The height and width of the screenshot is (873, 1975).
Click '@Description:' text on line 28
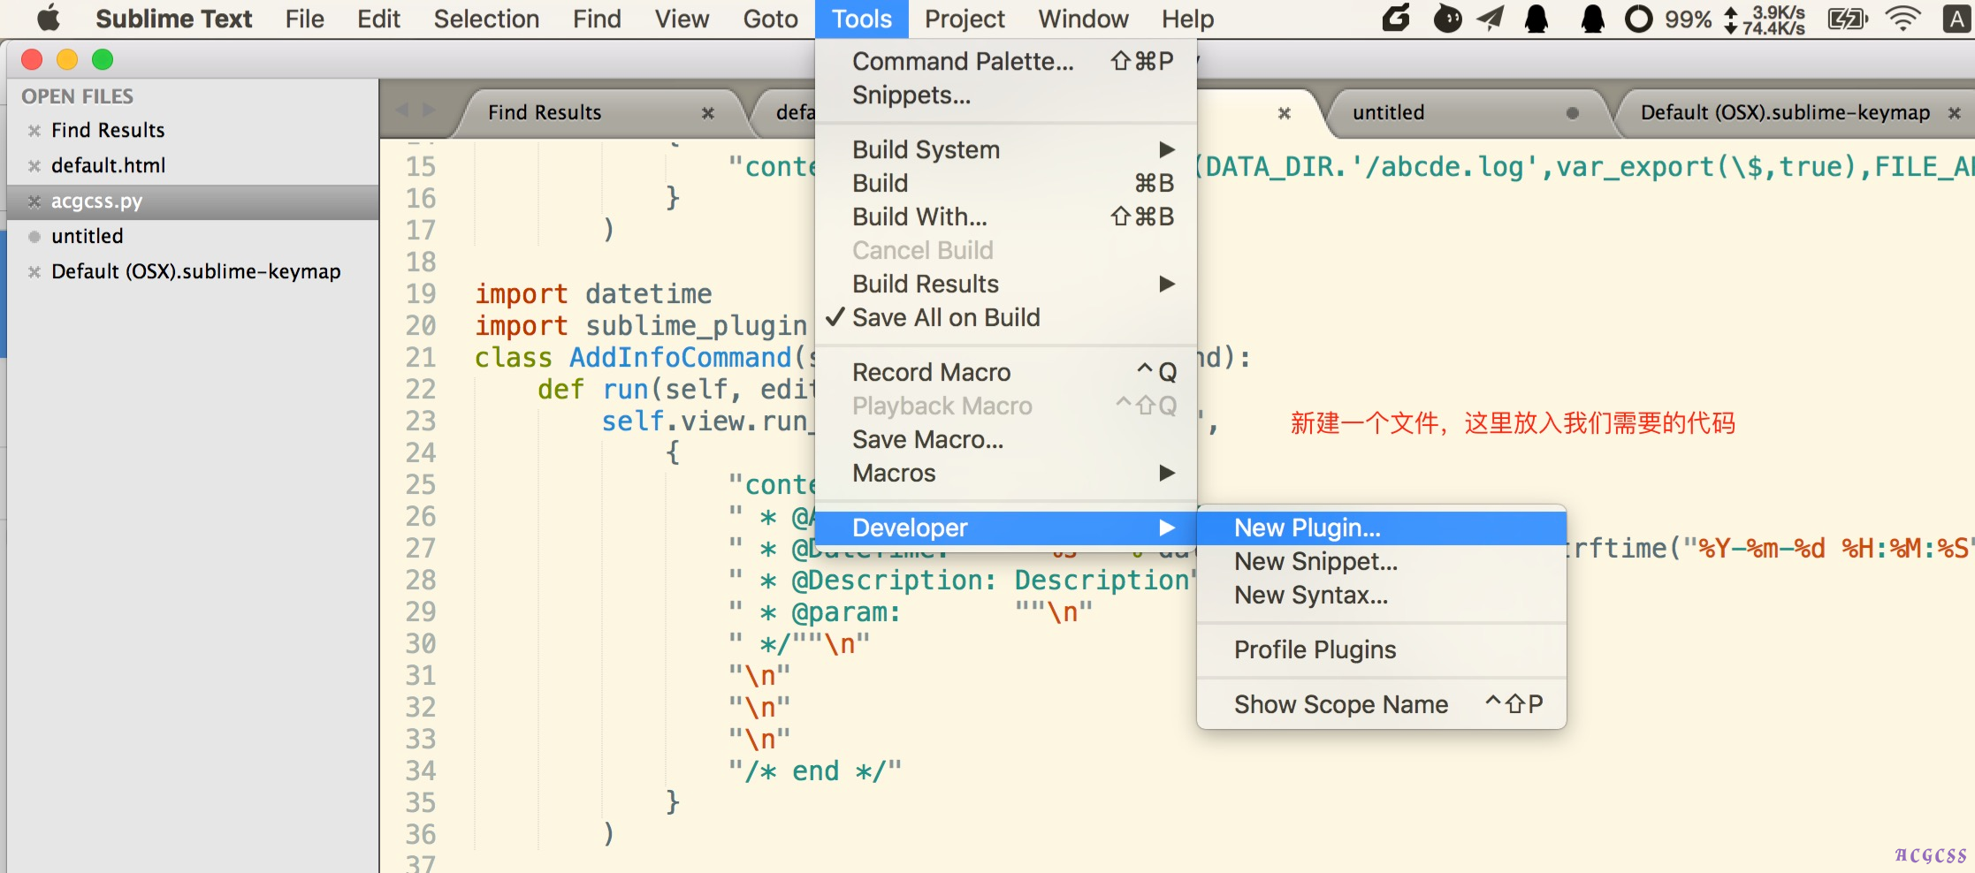[894, 581]
